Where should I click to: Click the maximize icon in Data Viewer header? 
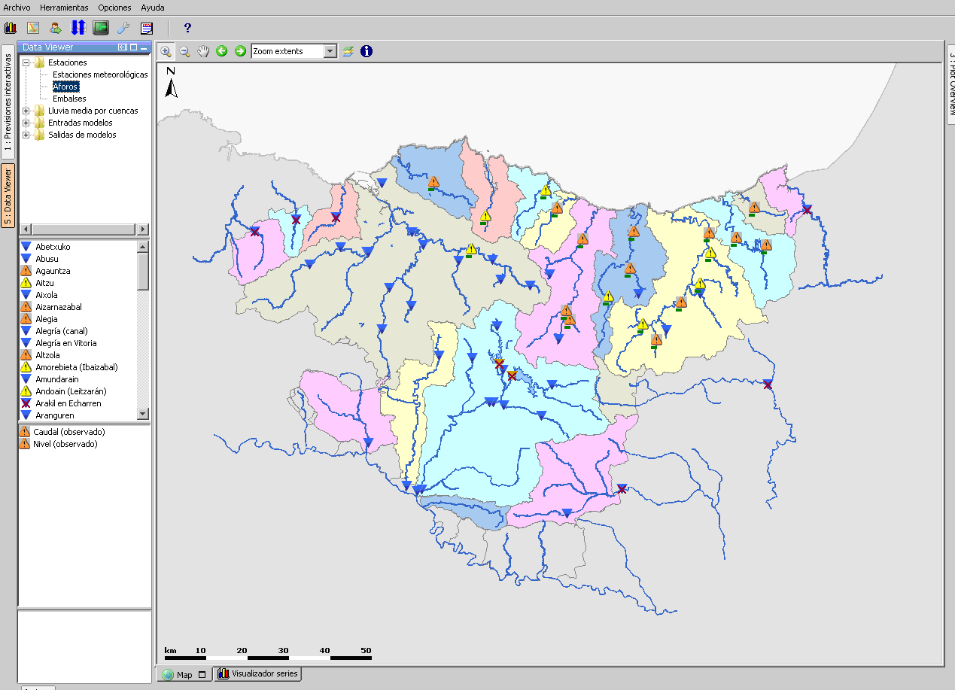133,47
